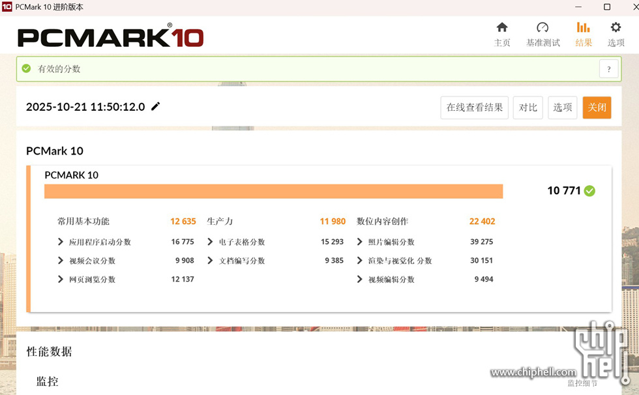The width and height of the screenshot is (639, 395).
Task: Click the PCMARK 10 logo
Action: [x=110, y=36]
